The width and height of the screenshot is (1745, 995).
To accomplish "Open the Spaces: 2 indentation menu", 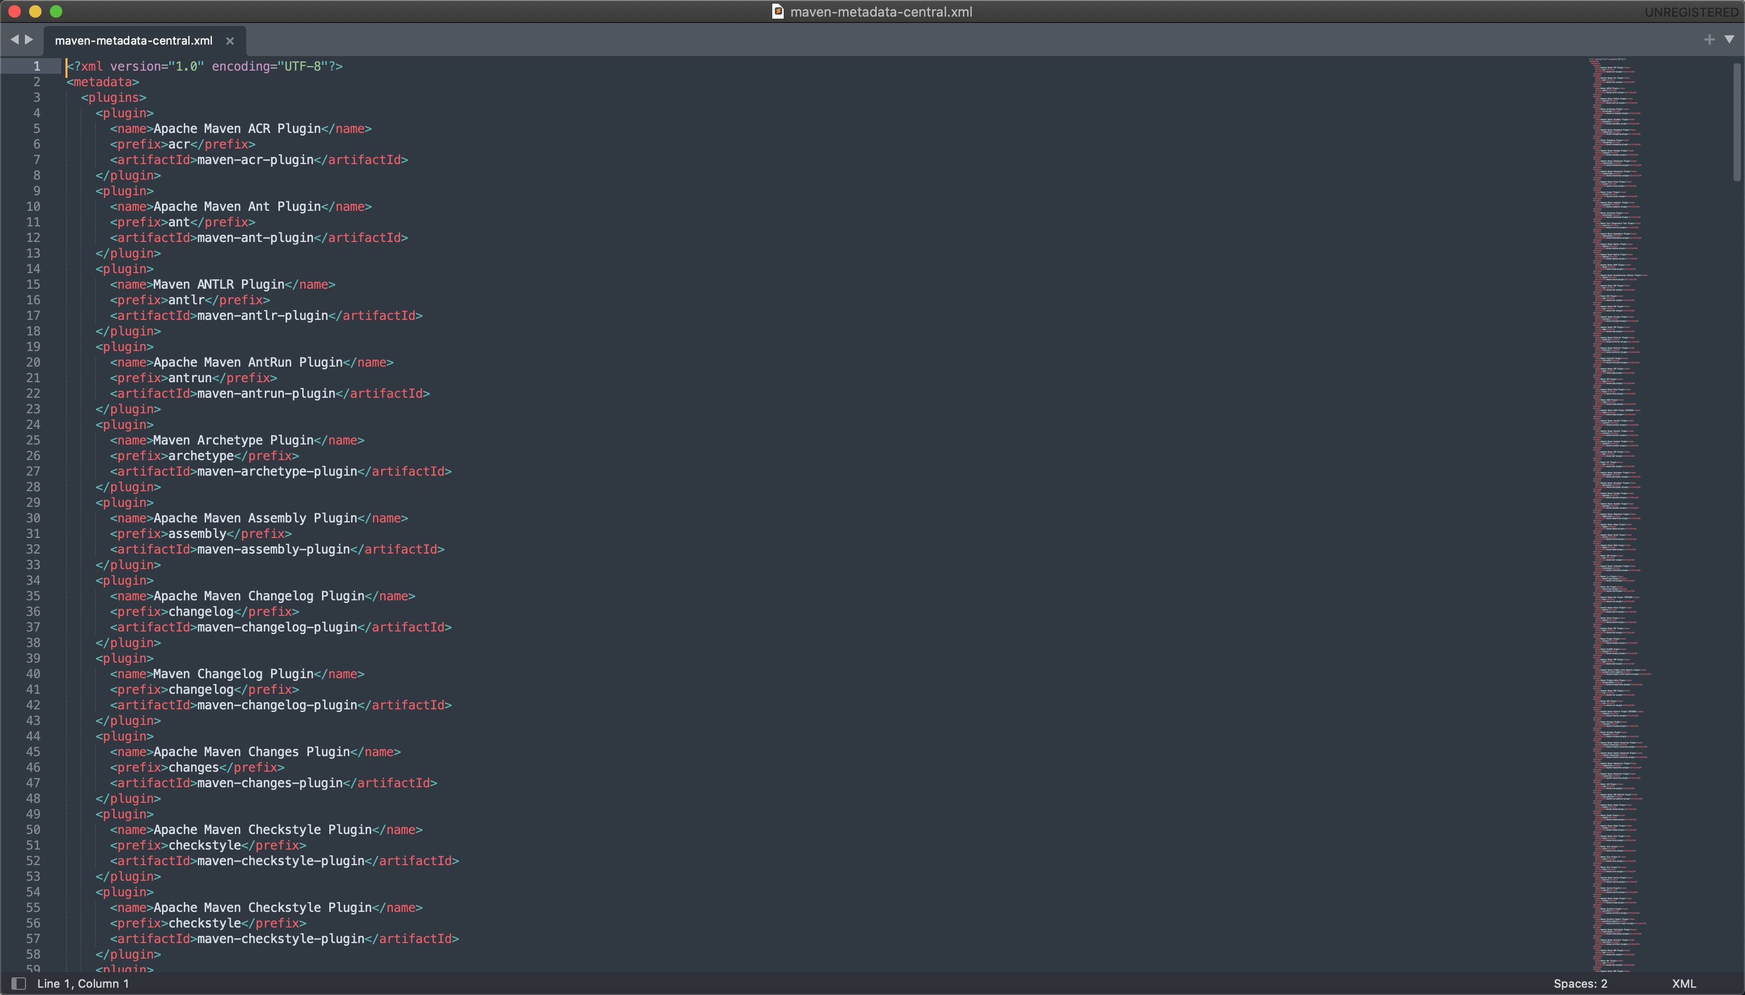I will click(1580, 984).
